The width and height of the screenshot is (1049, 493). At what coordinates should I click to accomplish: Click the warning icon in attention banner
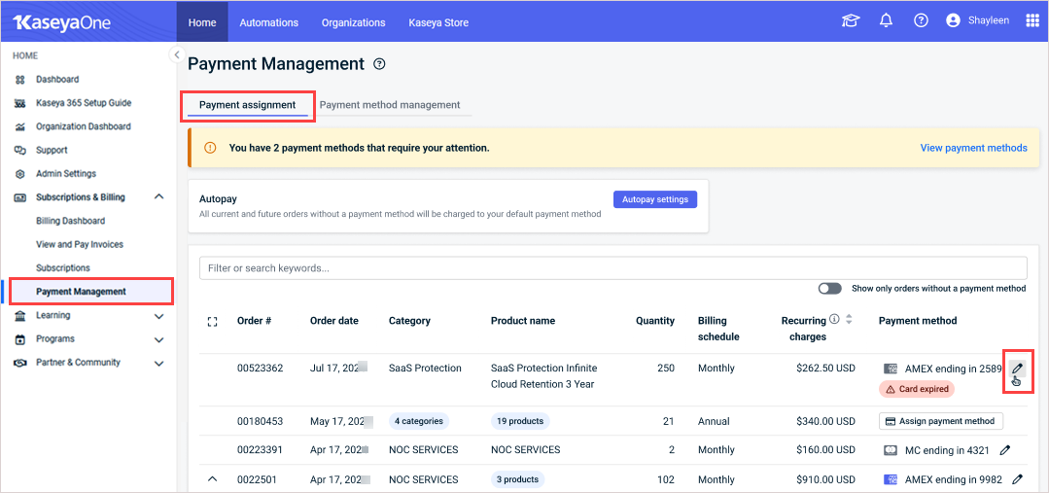click(210, 148)
